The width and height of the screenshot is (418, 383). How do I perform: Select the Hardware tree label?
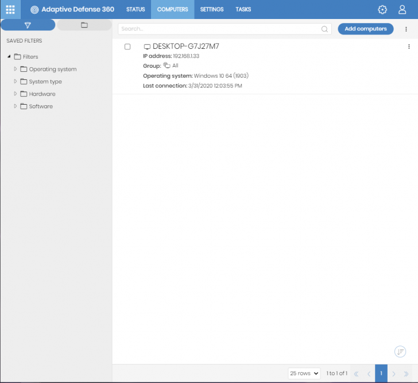click(x=42, y=94)
